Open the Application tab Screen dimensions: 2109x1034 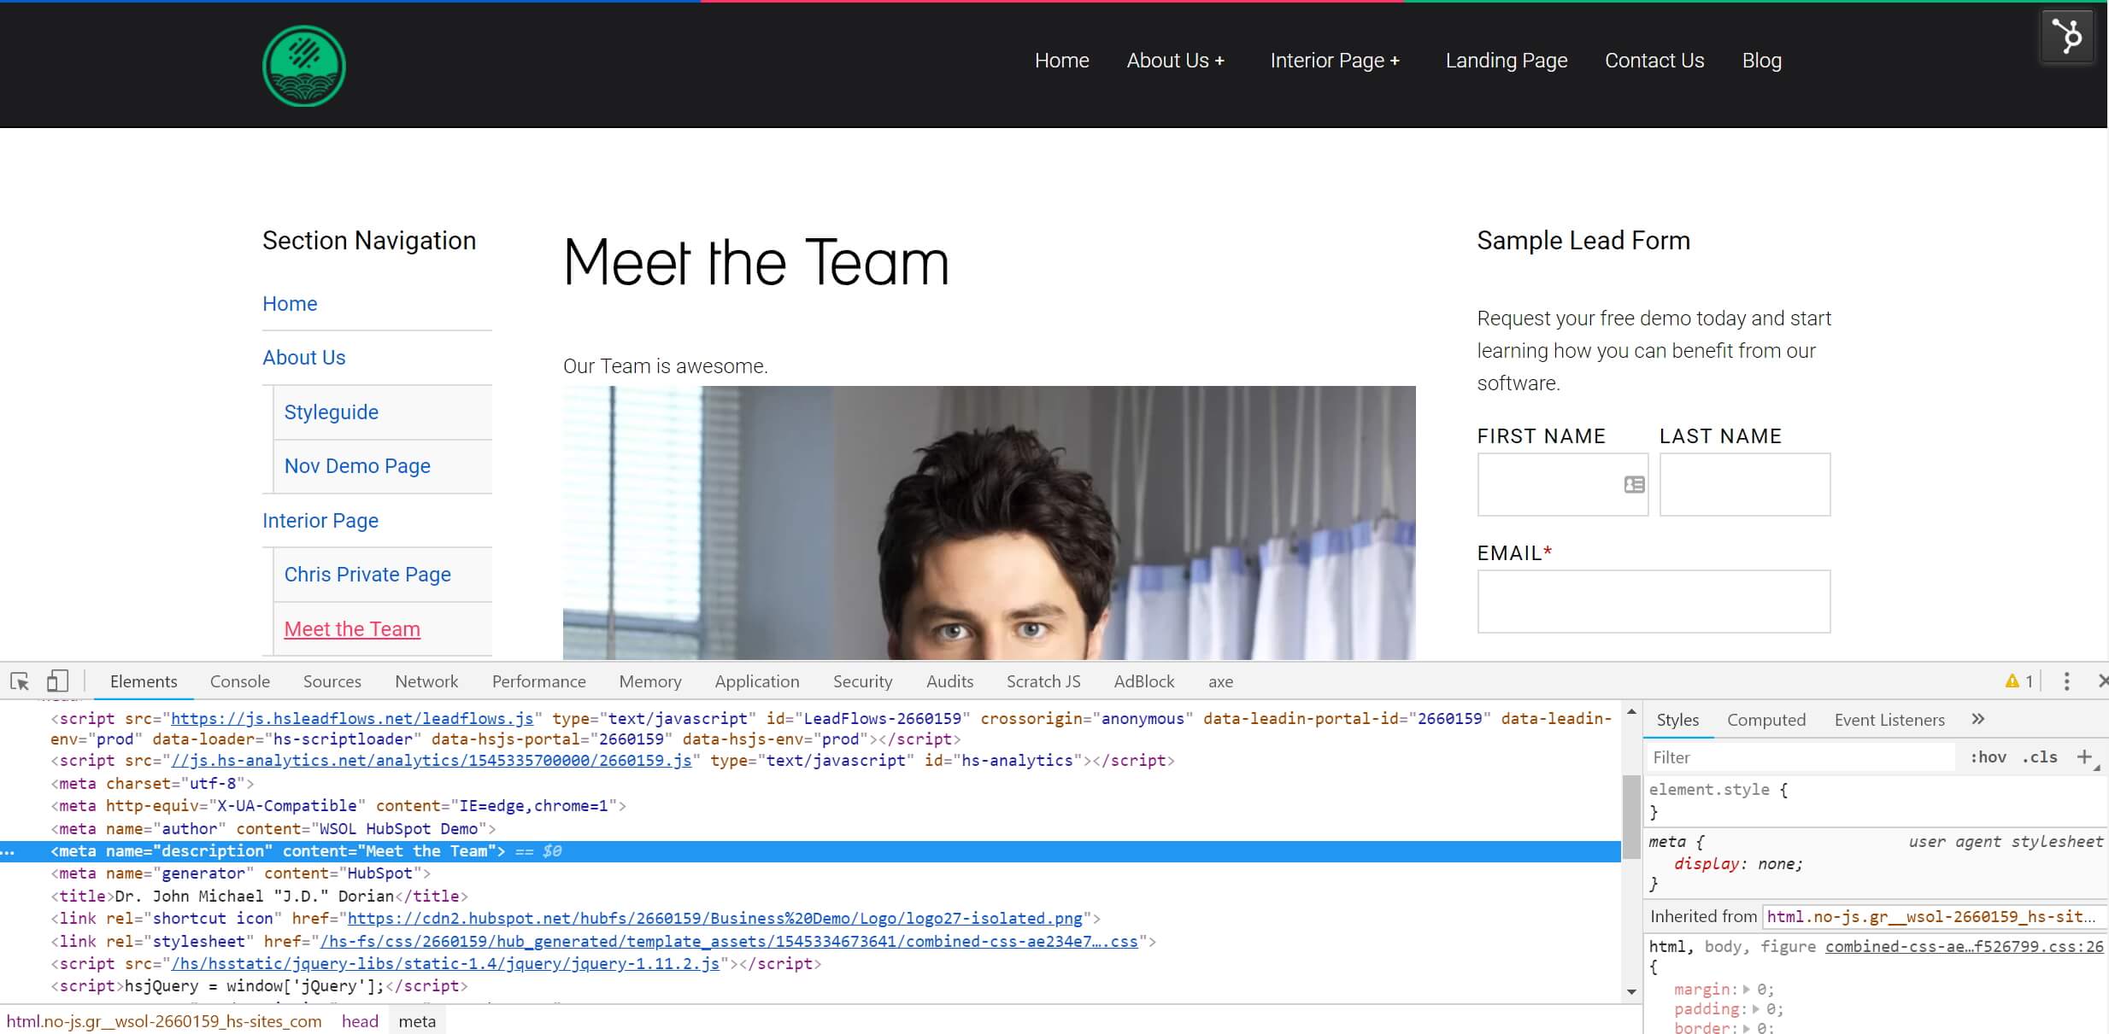pos(757,681)
